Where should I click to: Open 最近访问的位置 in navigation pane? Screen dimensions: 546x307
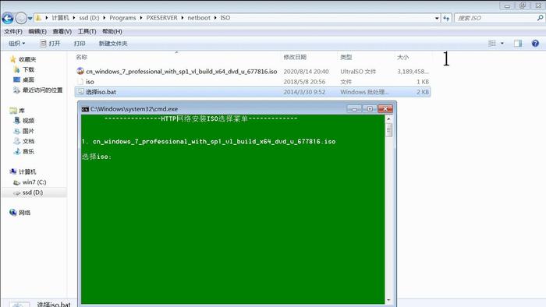(x=42, y=90)
